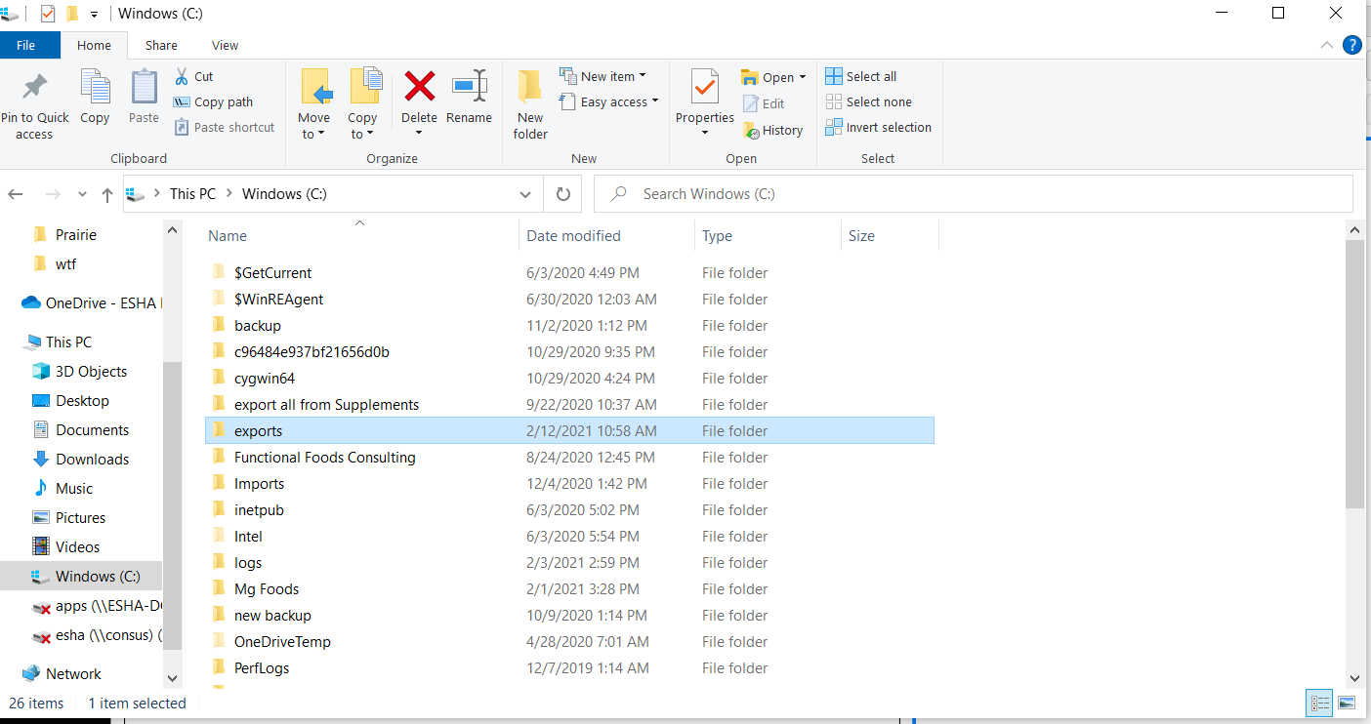Open the Functional Foods Consulting folder
Screen dimensions: 1371x724
pos(325,457)
